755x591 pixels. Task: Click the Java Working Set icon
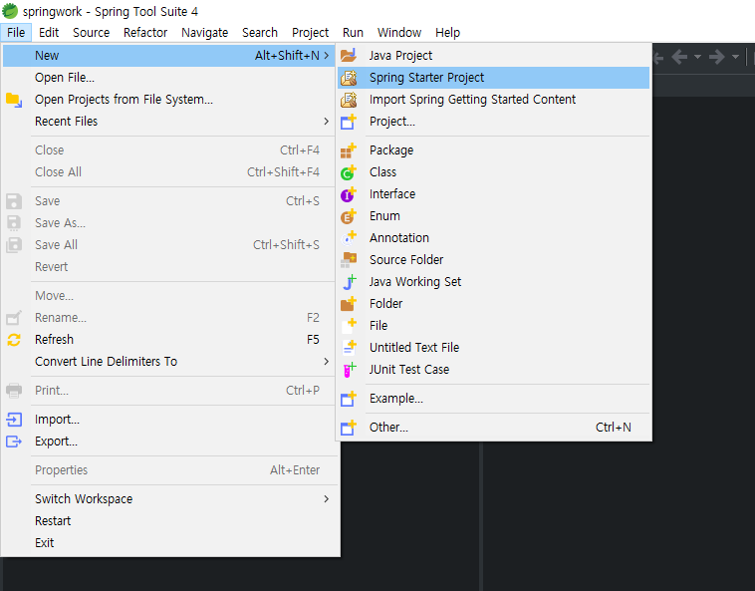coord(349,282)
